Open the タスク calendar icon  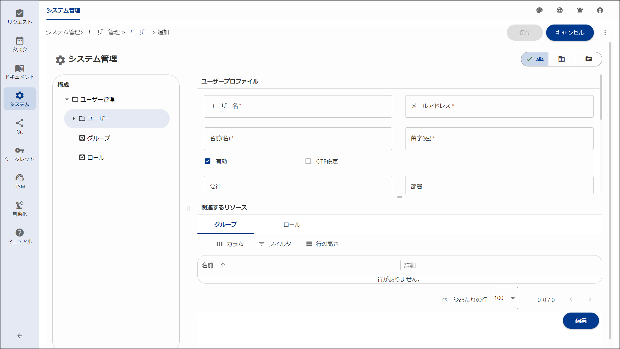tap(20, 41)
